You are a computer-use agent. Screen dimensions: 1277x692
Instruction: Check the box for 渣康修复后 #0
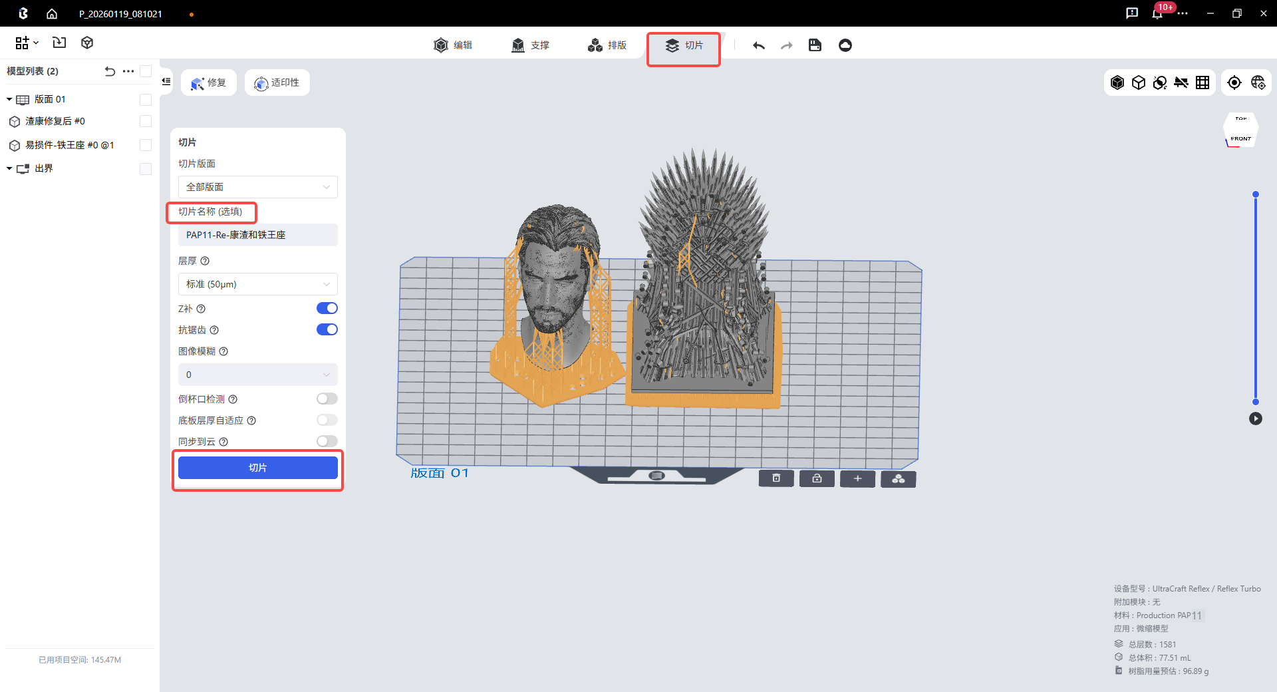coord(146,121)
